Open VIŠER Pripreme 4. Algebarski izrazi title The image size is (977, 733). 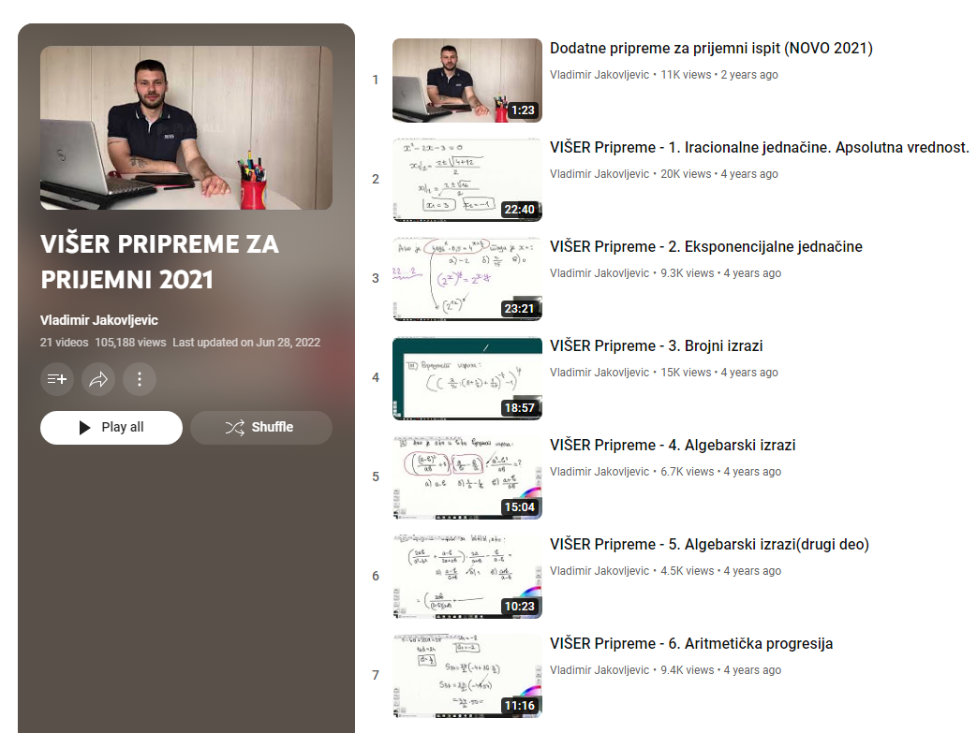point(673,446)
